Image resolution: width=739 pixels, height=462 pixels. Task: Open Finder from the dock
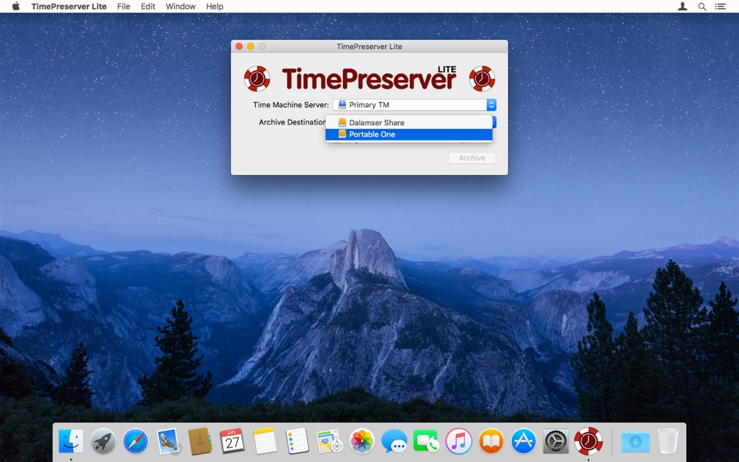tap(71, 441)
